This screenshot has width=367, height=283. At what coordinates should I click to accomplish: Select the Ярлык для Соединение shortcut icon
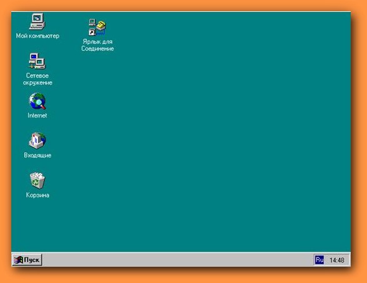point(97,27)
